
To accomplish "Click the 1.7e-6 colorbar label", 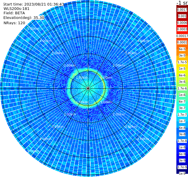I will (182, 88).
